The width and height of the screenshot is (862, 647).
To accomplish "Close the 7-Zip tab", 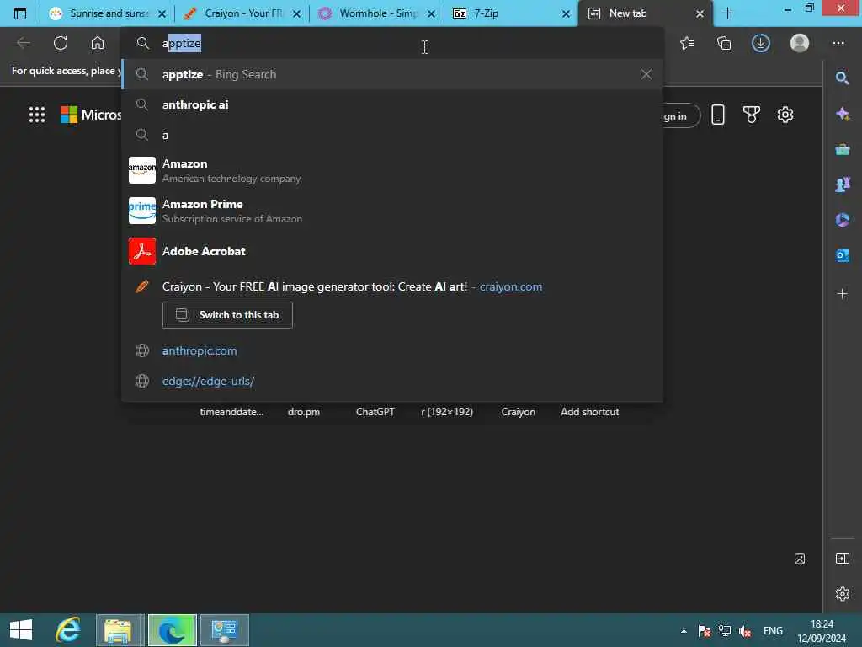I will click(x=566, y=13).
